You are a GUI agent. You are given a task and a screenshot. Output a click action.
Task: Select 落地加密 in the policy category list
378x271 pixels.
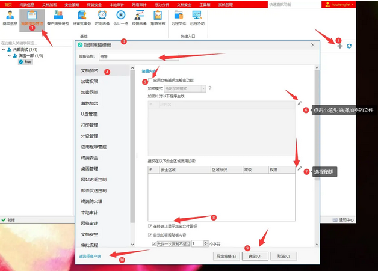(x=90, y=103)
